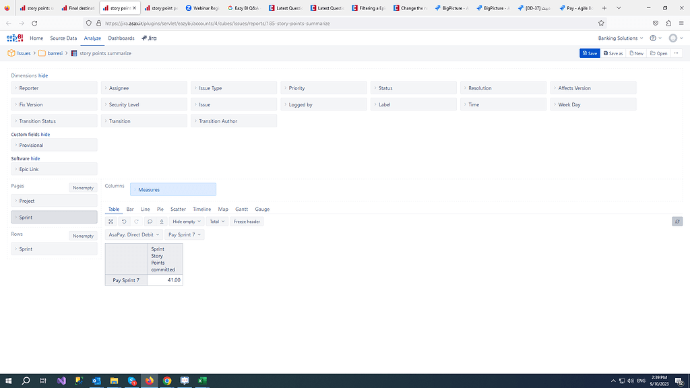This screenshot has height=388, width=690.
Task: Switch to the Timeline chart tab
Action: click(201, 209)
